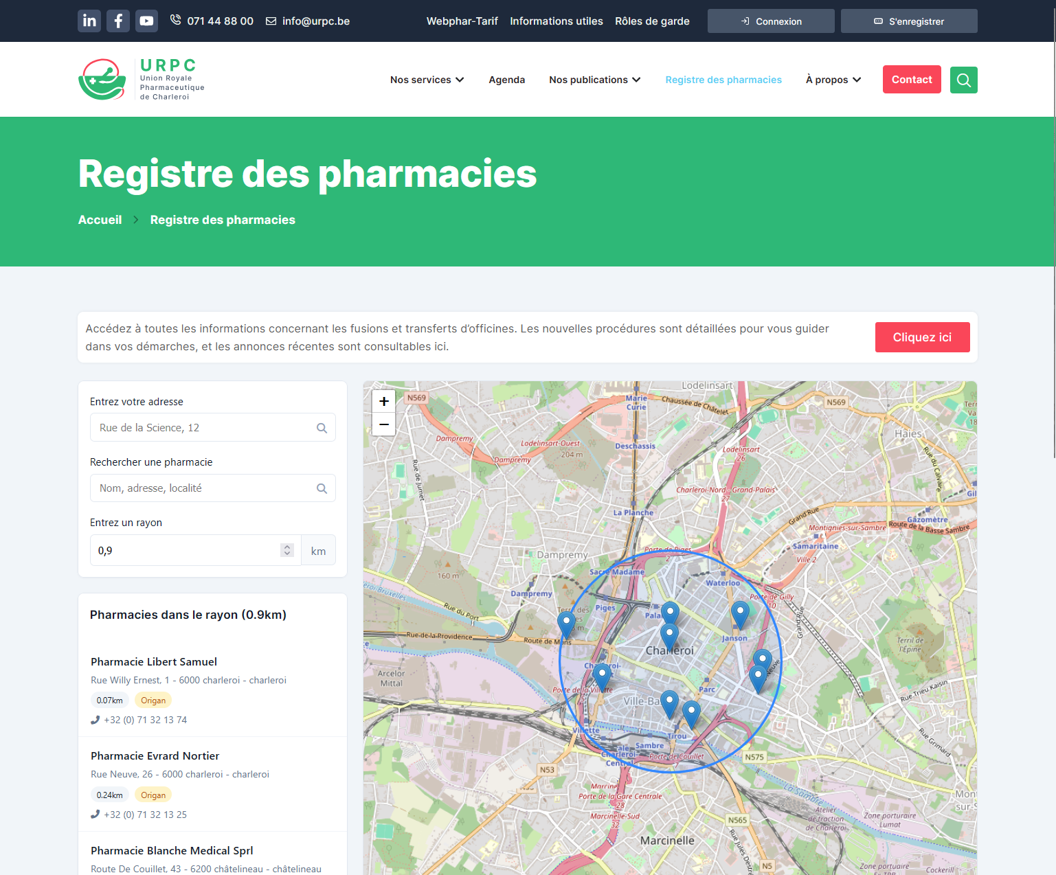Click the Connexion button
This screenshot has width=1056, height=875.
[x=771, y=21]
